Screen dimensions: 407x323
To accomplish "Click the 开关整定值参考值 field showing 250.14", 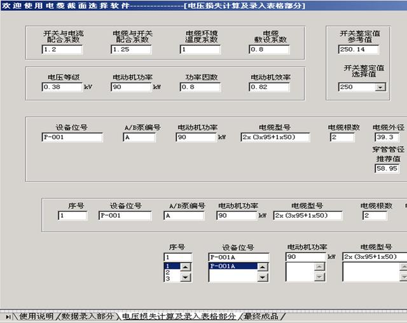I will click(359, 50).
